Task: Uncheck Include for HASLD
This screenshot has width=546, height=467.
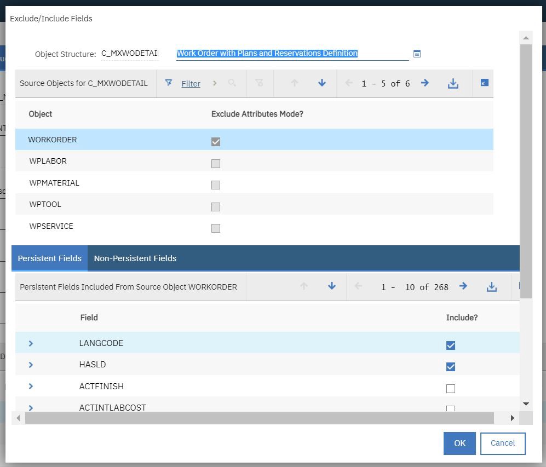Action: (x=451, y=367)
